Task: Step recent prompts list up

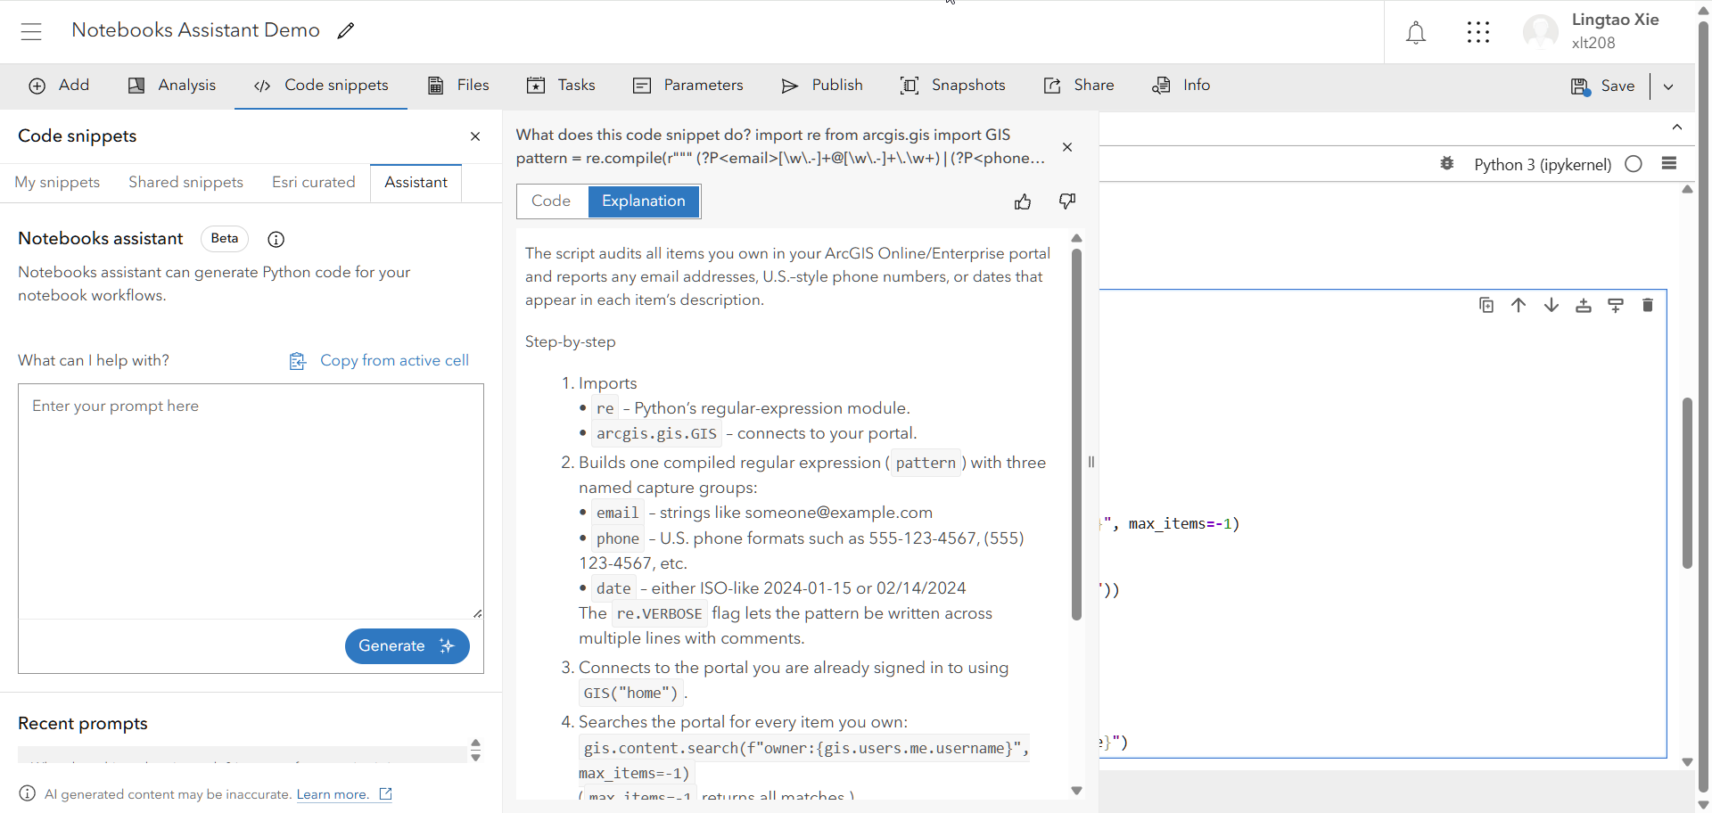Action: tap(476, 743)
